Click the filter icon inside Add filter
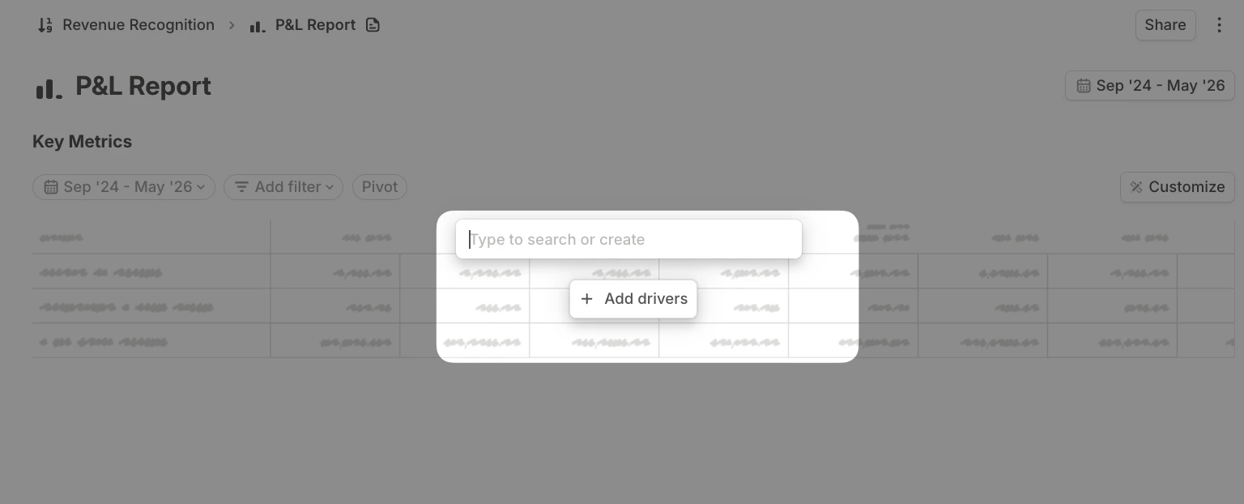This screenshot has height=504, width=1244. (x=241, y=186)
